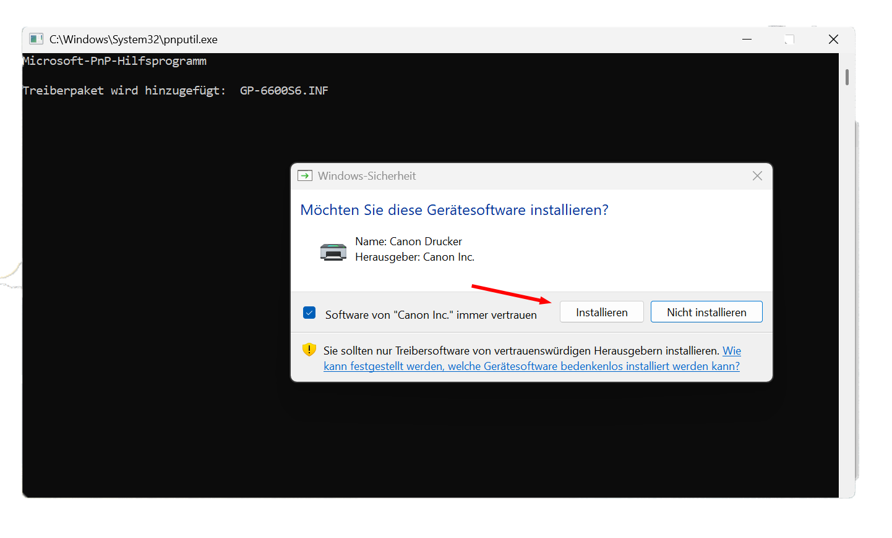892x538 pixels.
Task: Close the Windows-Sicherheit dialog
Action: coord(757,176)
